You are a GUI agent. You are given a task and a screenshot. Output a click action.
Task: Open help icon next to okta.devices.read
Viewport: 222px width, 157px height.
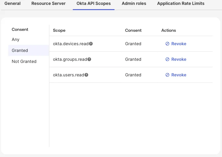click(x=91, y=44)
